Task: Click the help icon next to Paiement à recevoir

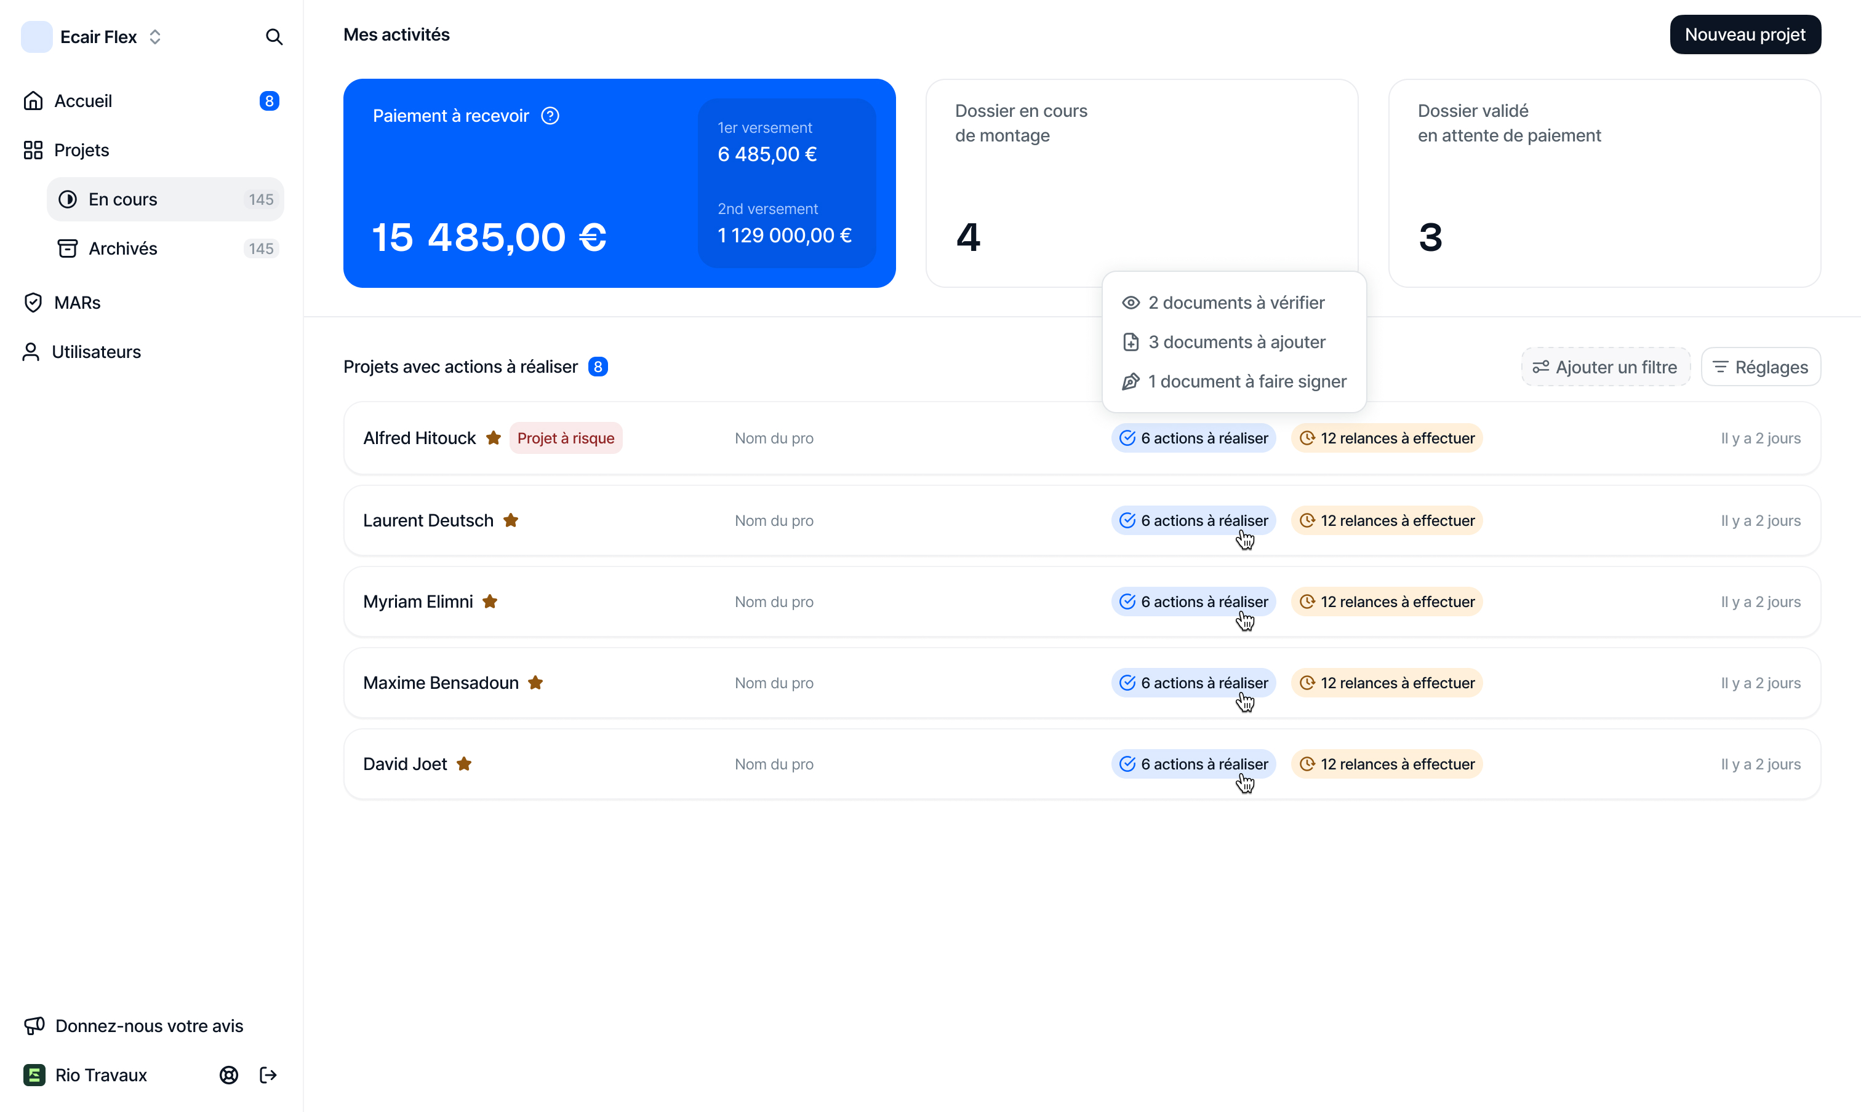Action: 550,116
